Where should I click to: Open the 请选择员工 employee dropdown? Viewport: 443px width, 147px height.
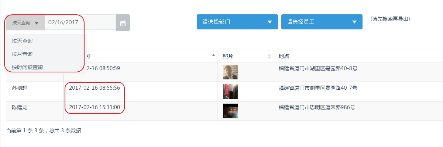coord(322,22)
